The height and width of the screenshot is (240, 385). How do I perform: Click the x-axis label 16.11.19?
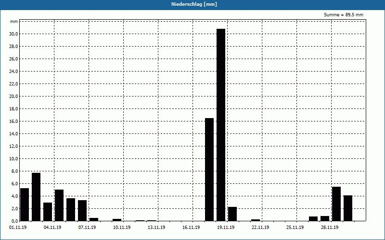(191, 227)
